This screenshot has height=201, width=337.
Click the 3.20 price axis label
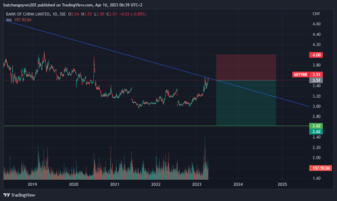(316, 96)
